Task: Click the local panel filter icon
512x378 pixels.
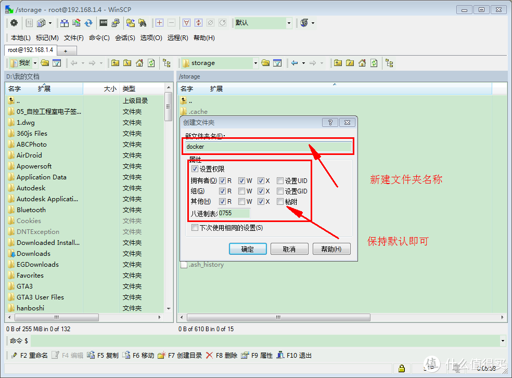Action: (x=57, y=63)
